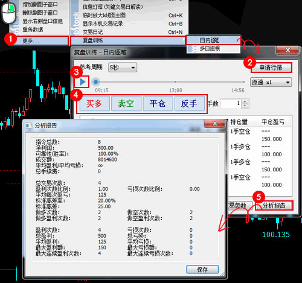Close the 分析报告 dialog
The width and height of the screenshot is (302, 283).
pos(214,123)
